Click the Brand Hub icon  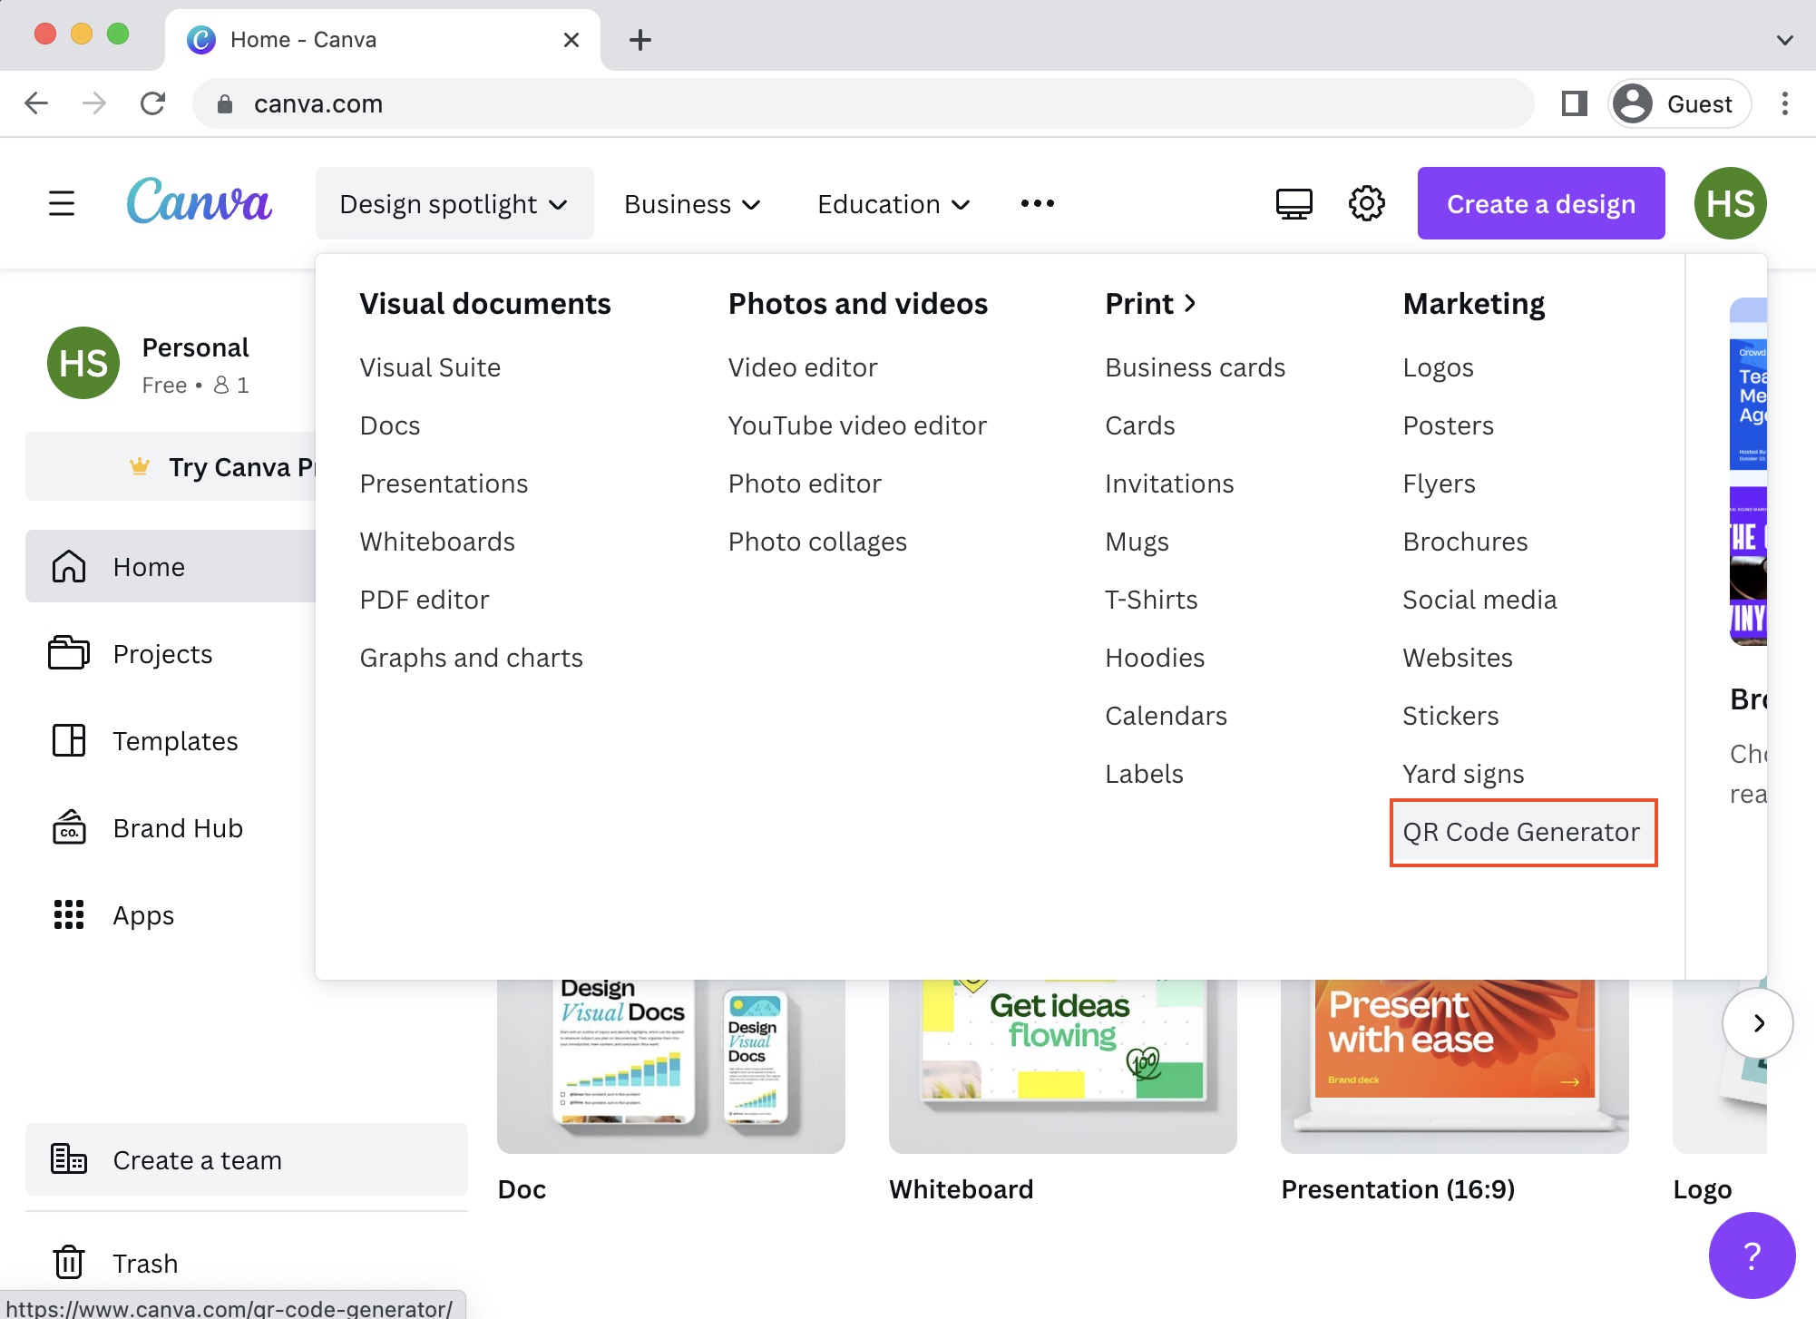pos(69,827)
